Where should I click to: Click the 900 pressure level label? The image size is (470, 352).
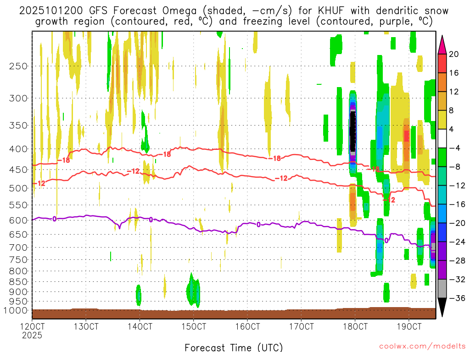point(18,291)
